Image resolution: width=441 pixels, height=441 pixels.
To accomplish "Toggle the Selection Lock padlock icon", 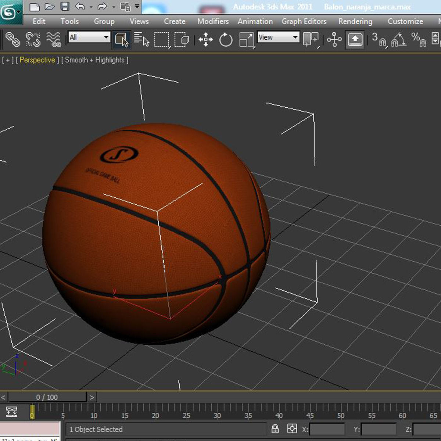I will (x=275, y=429).
